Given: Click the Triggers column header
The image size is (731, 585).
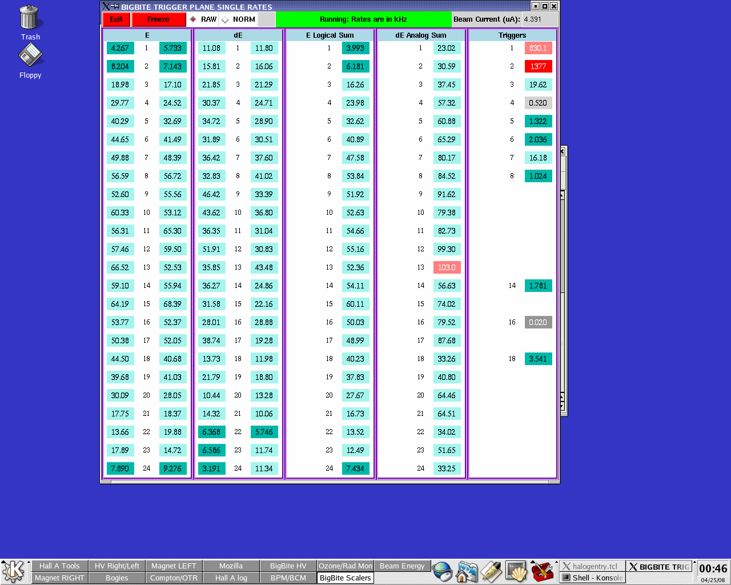Looking at the screenshot, I should pyautogui.click(x=512, y=35).
